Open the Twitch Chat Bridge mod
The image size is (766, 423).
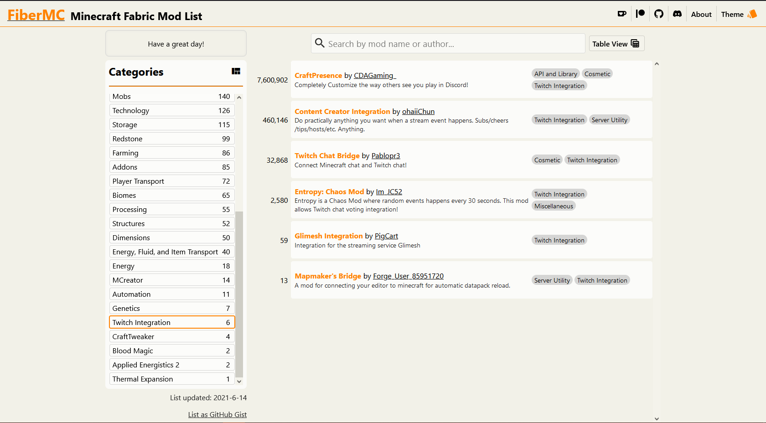point(327,155)
